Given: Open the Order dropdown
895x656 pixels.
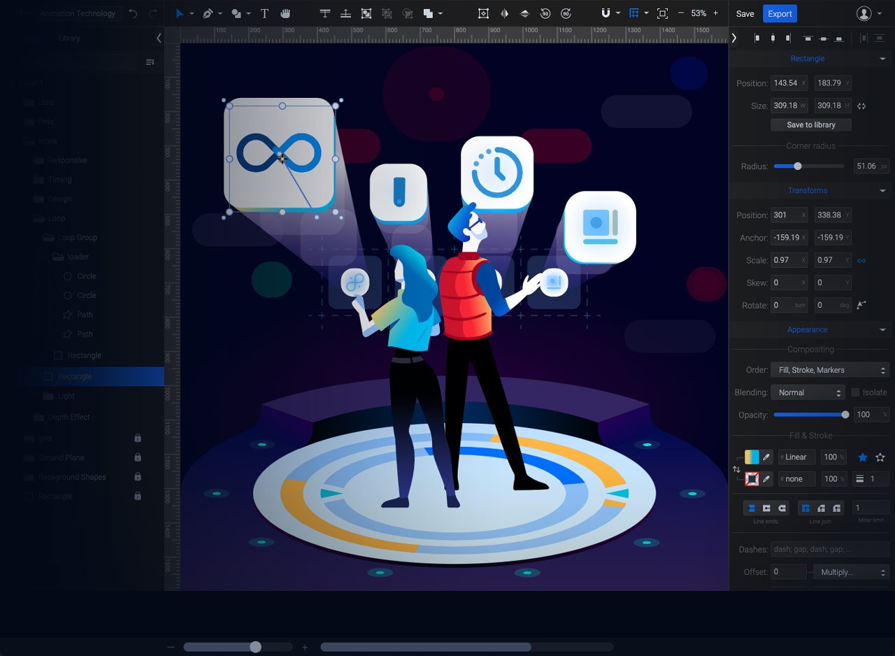Looking at the screenshot, I should pyautogui.click(x=829, y=370).
